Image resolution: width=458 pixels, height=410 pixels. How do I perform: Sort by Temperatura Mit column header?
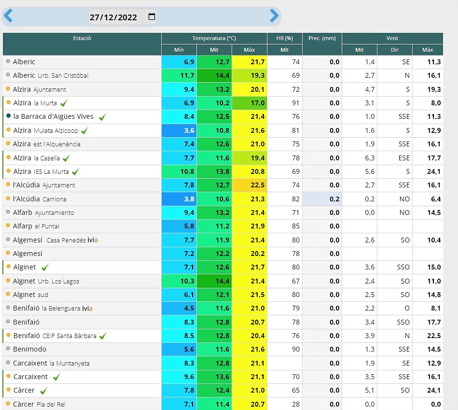[214, 50]
